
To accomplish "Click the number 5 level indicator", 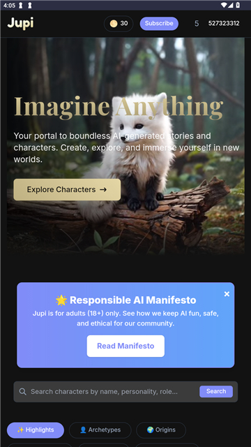I will pos(197,24).
